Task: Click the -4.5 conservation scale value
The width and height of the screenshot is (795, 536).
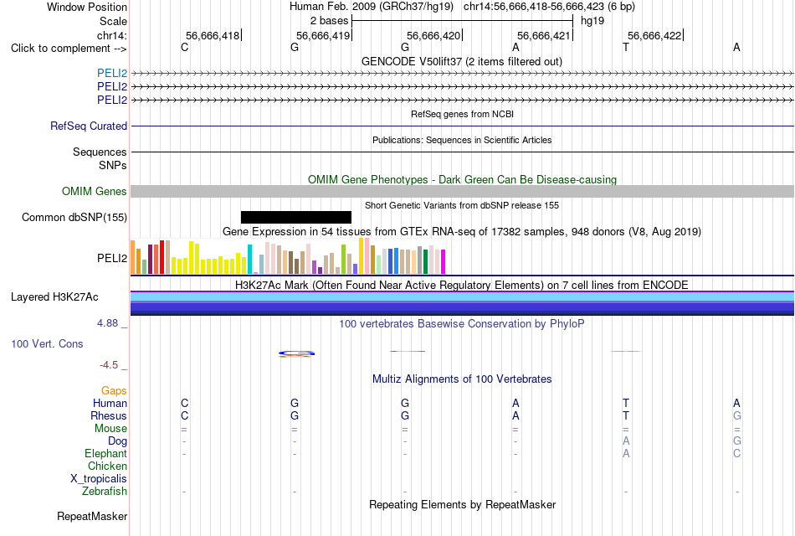Action: coord(109,365)
